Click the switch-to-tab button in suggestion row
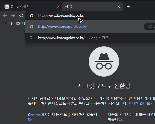 tap(150, 26)
